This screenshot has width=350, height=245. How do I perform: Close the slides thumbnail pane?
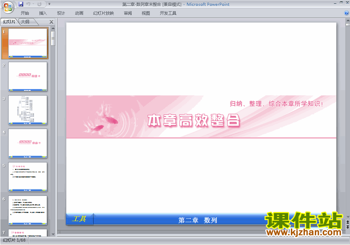(x=51, y=22)
